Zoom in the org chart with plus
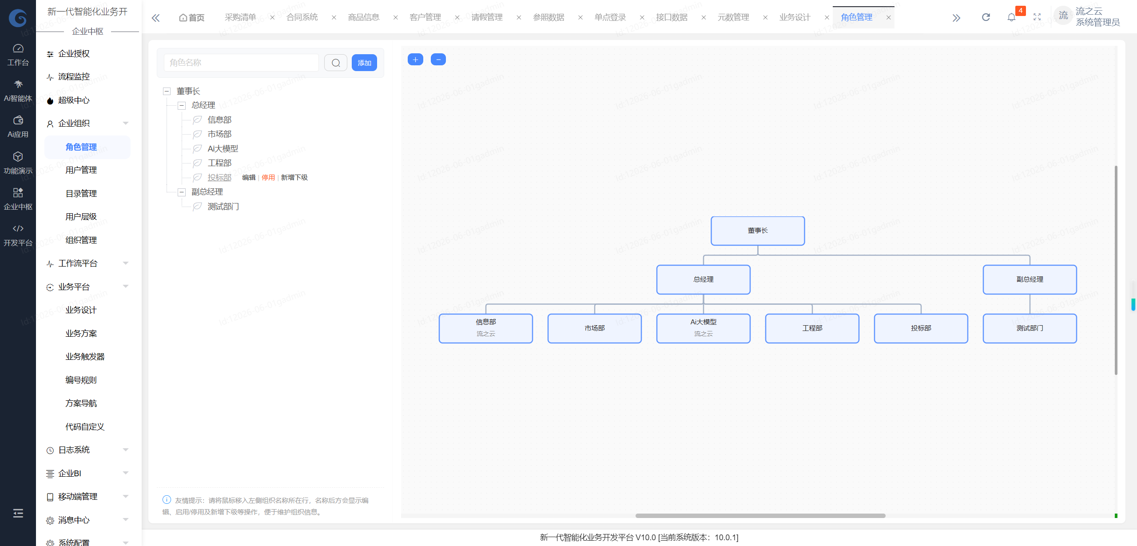 [x=415, y=60]
